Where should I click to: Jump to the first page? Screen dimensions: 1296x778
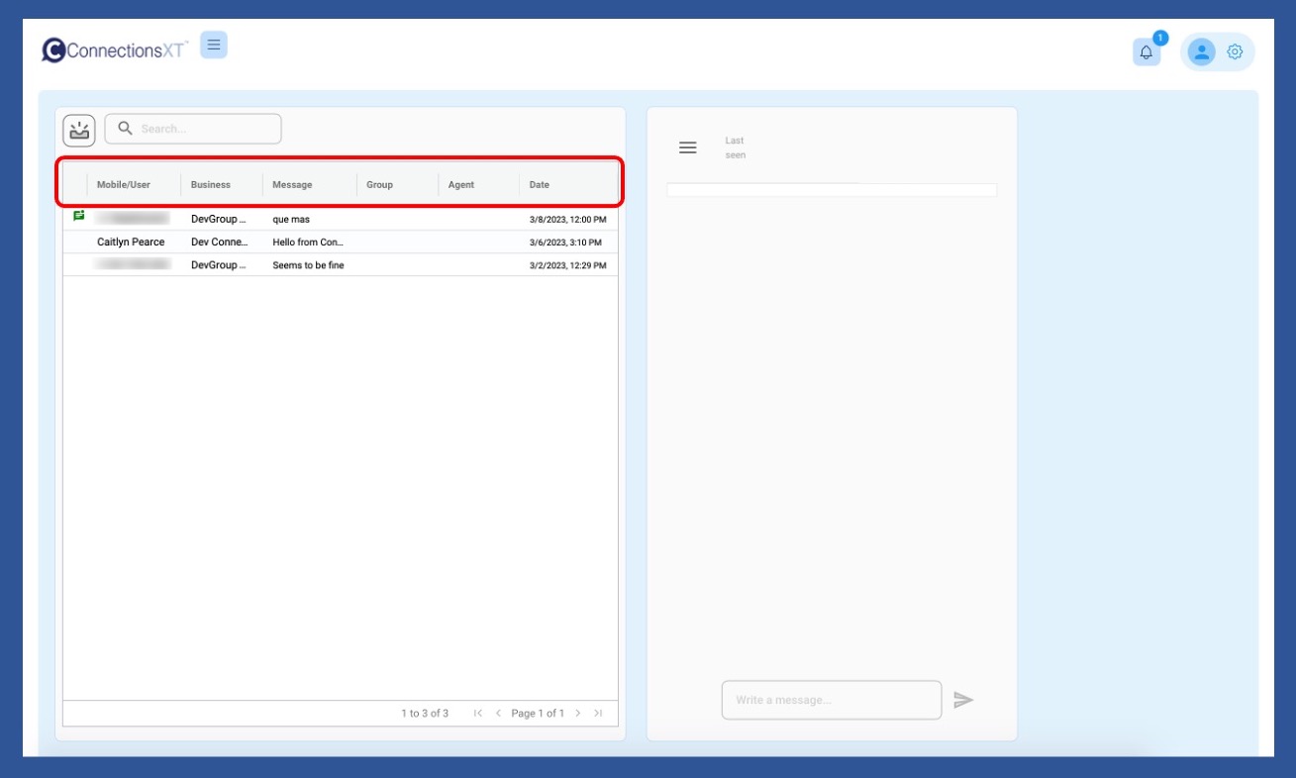(x=478, y=713)
